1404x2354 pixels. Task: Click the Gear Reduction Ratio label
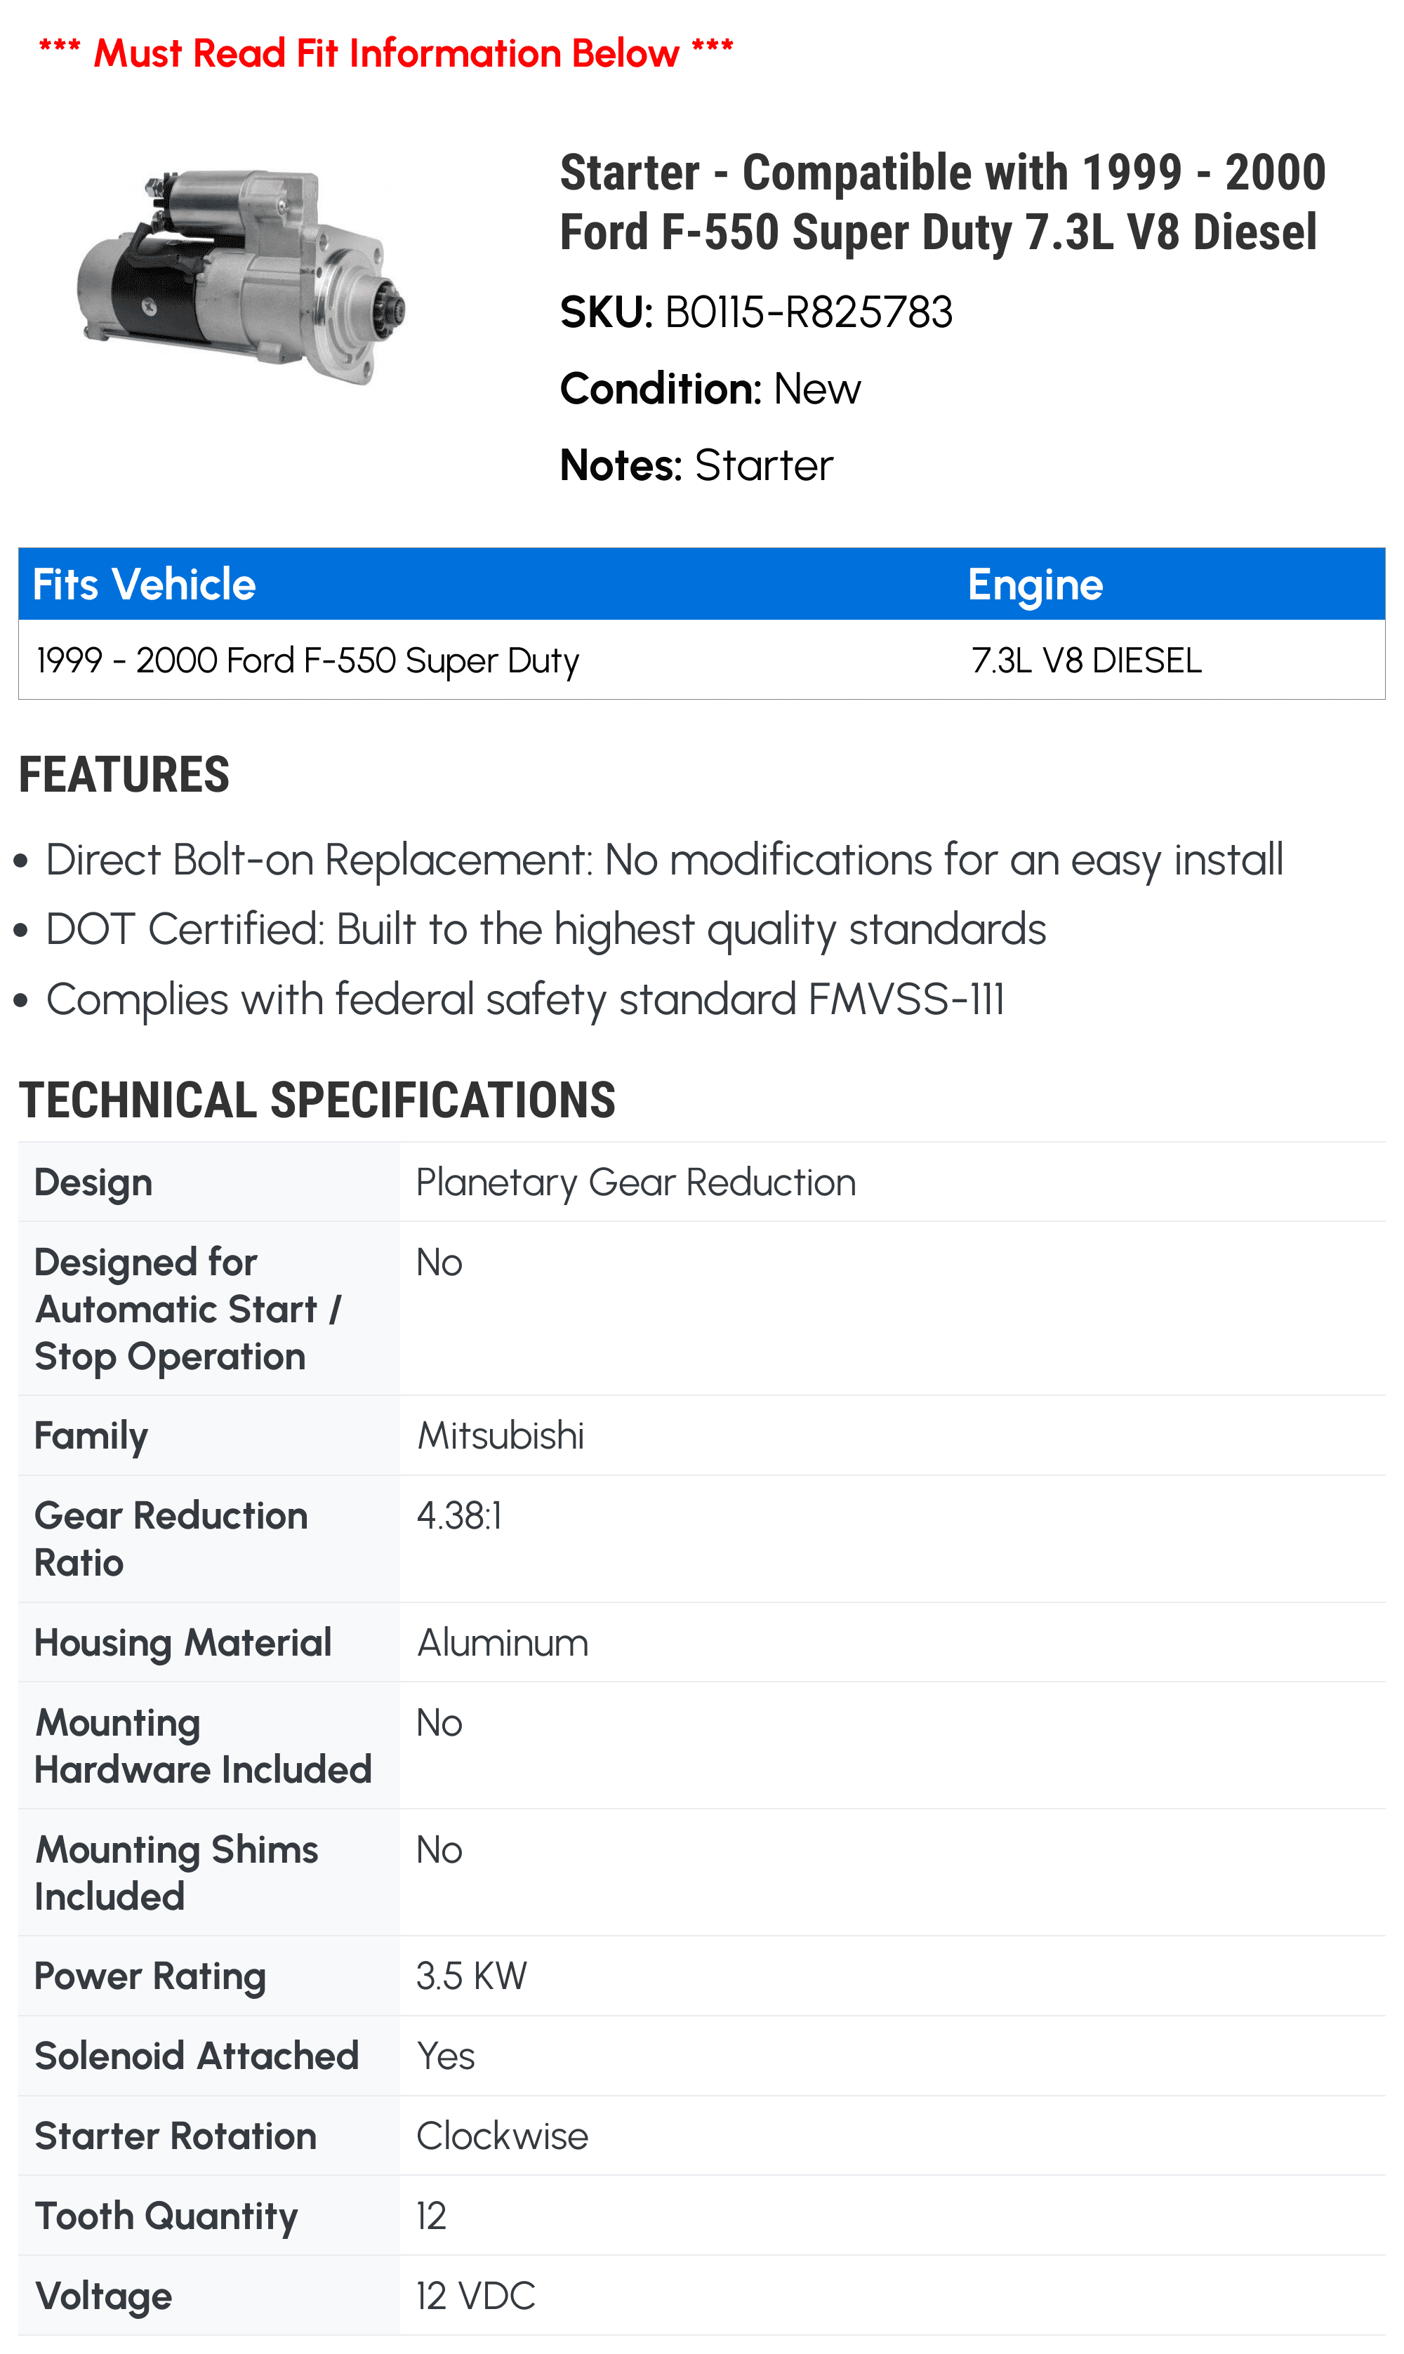(x=171, y=1538)
